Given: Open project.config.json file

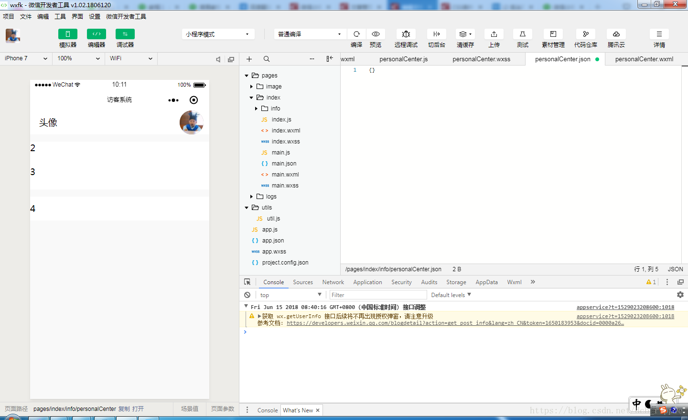Looking at the screenshot, I should tap(285, 263).
